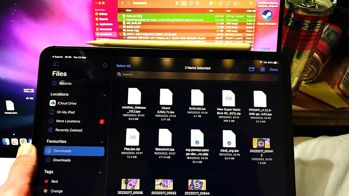Select Okami (USA).7z.ipa file
The width and height of the screenshot is (349, 196).
(x=166, y=105)
